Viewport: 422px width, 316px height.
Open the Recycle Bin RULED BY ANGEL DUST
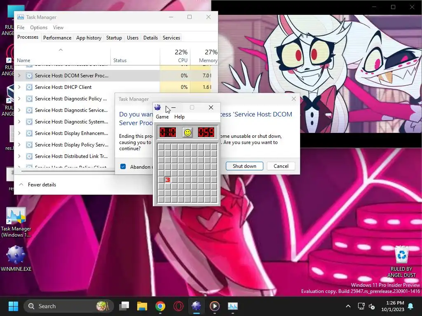click(x=401, y=261)
